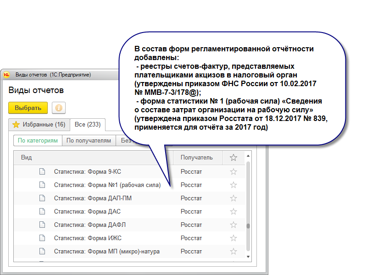367x275 pixels.
Task: Star the Форма №1 (рабочая сила) row
Action: [234, 185]
